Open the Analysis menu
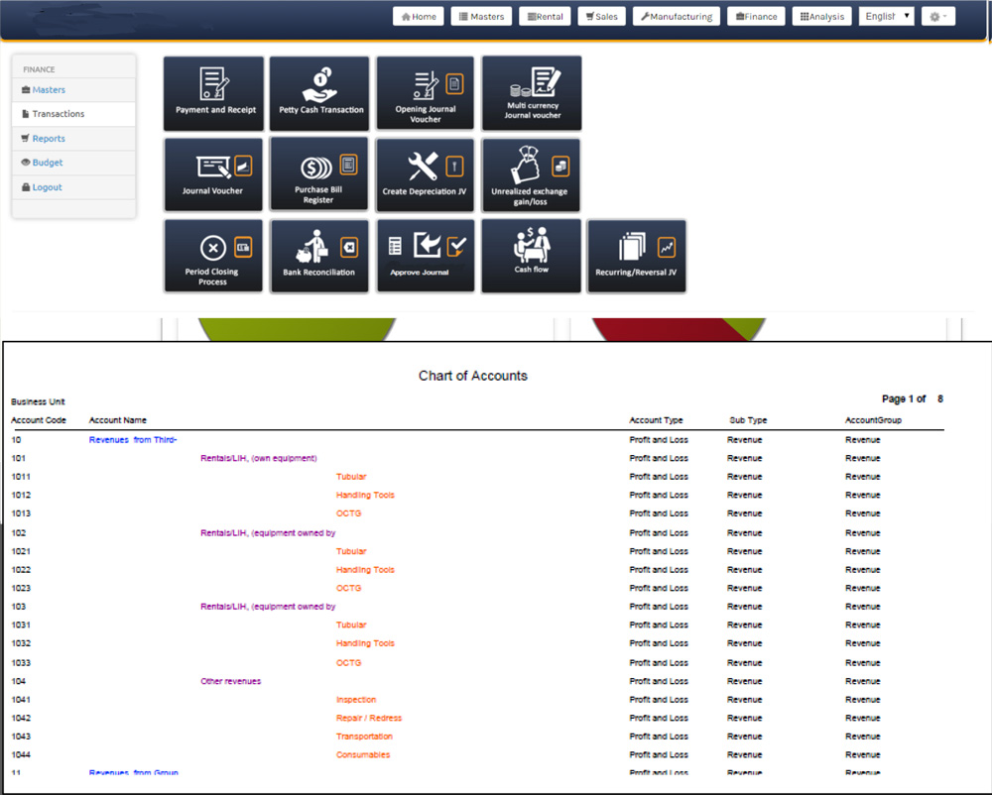The height and width of the screenshot is (795, 992). pyautogui.click(x=821, y=16)
